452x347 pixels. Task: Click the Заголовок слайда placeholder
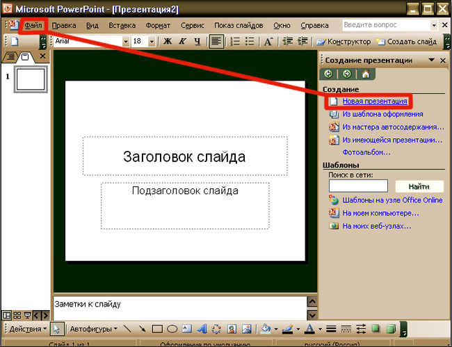coord(185,156)
